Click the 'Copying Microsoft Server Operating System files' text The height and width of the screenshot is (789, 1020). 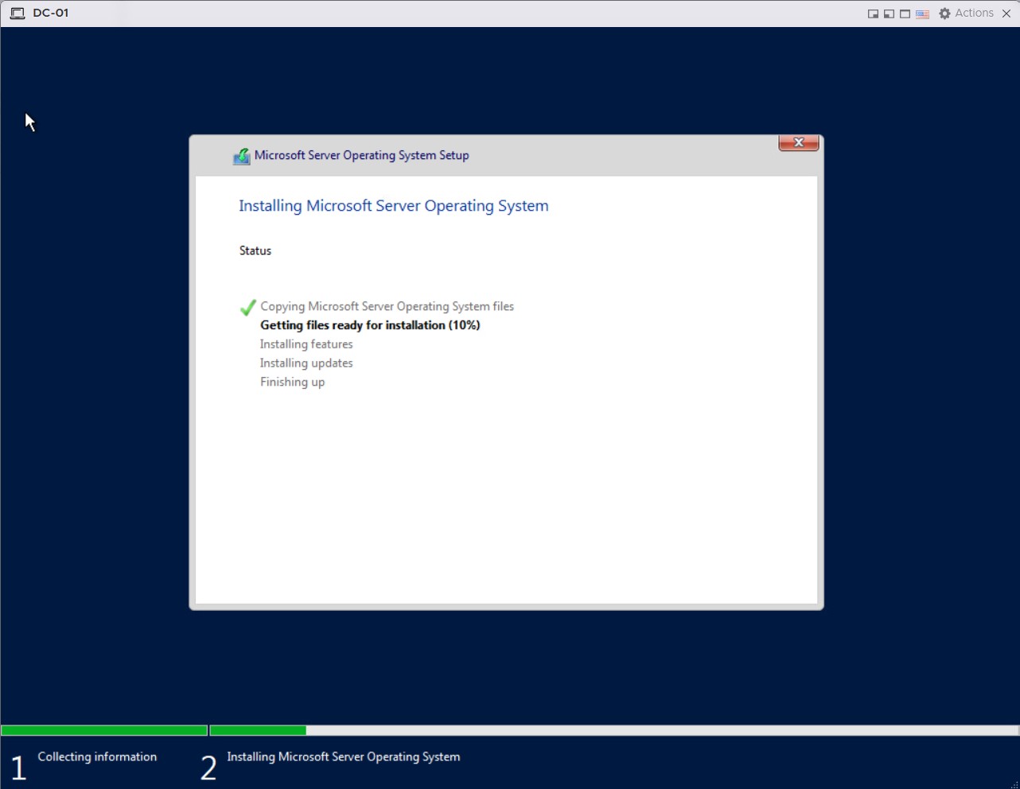tap(387, 306)
